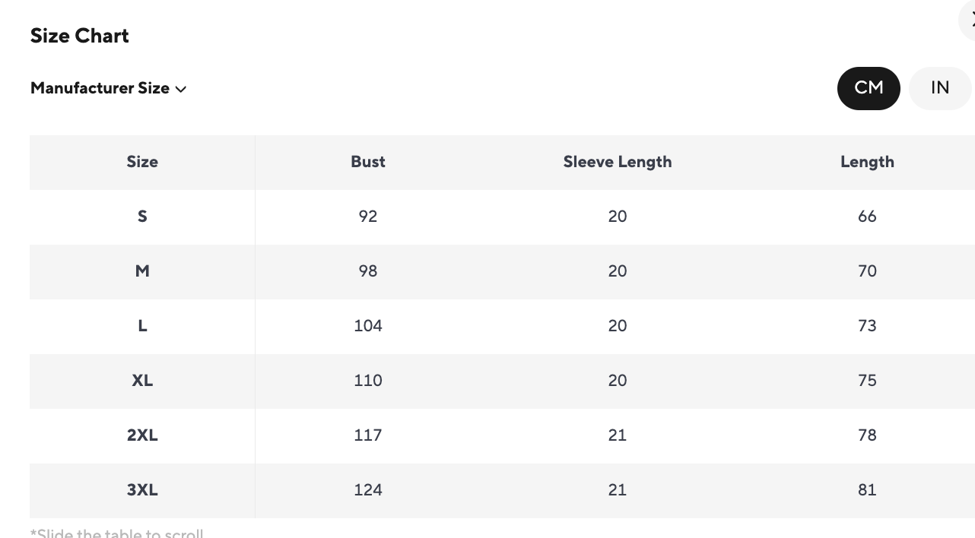Switch units to CM
975x538 pixels.
click(x=869, y=88)
